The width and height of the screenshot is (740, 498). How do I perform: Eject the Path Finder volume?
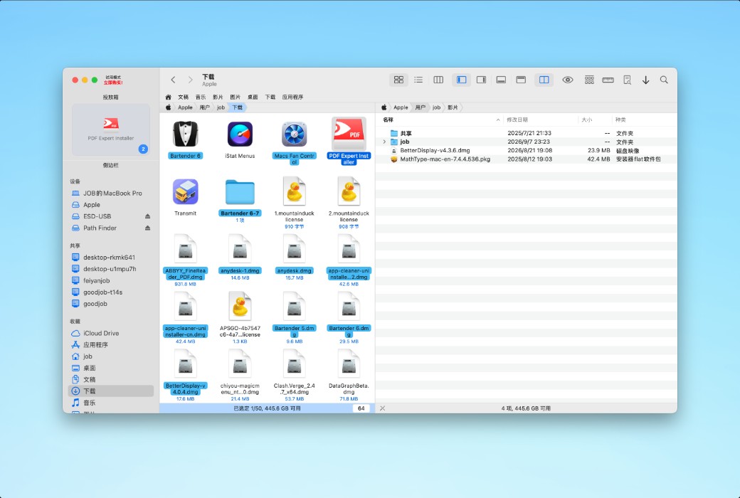point(148,228)
